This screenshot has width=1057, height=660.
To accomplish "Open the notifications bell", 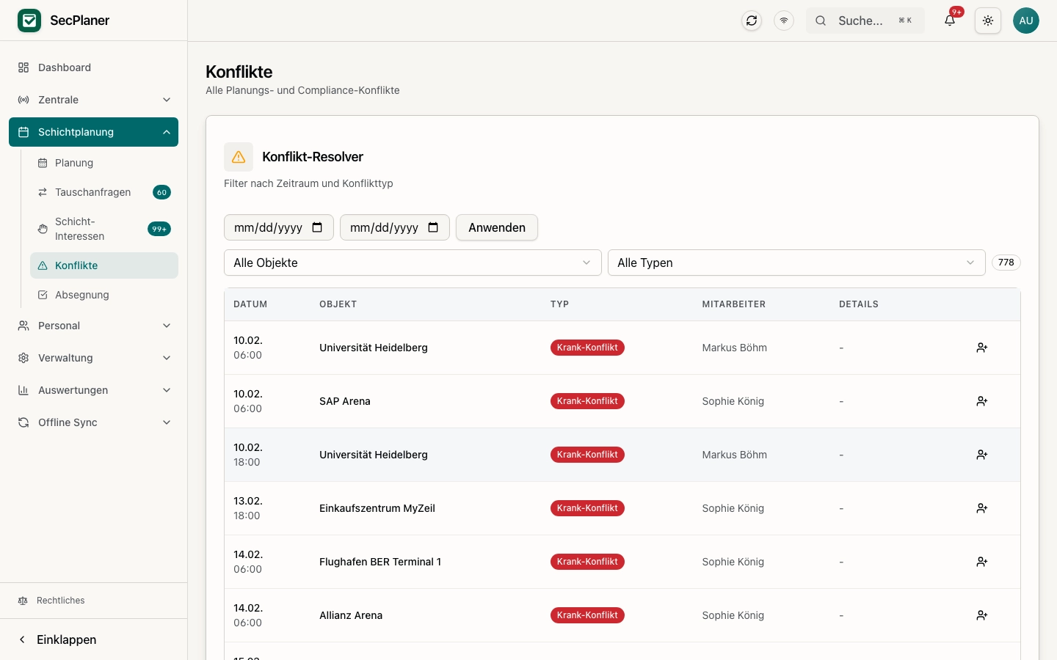I will click(950, 21).
